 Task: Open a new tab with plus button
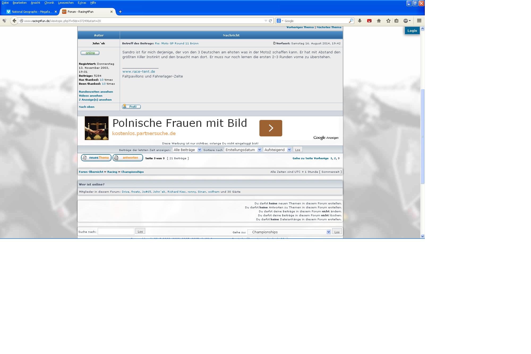120,12
